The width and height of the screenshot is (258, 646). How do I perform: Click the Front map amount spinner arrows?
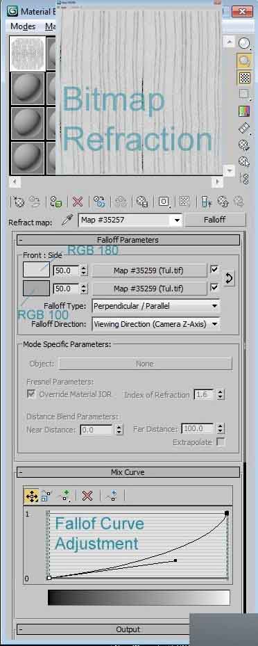tap(84, 270)
